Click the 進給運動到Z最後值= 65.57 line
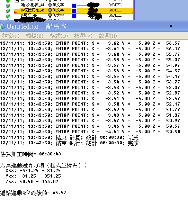The height and width of the screenshot is (208, 188). click(x=33, y=193)
